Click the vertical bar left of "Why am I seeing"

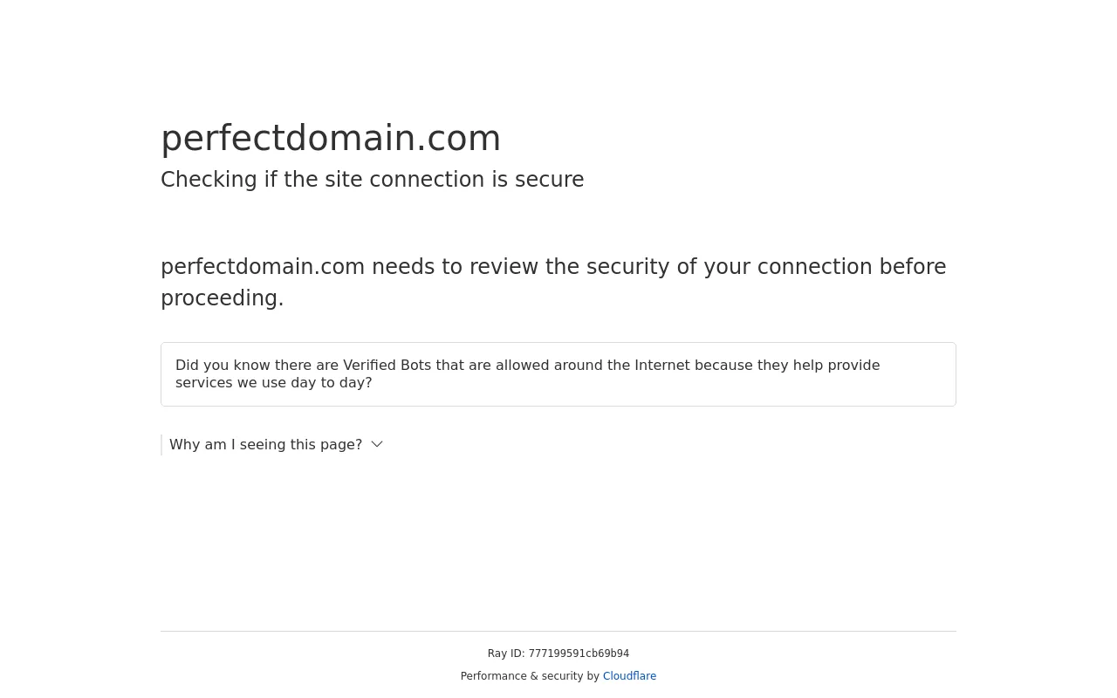[x=161, y=445]
